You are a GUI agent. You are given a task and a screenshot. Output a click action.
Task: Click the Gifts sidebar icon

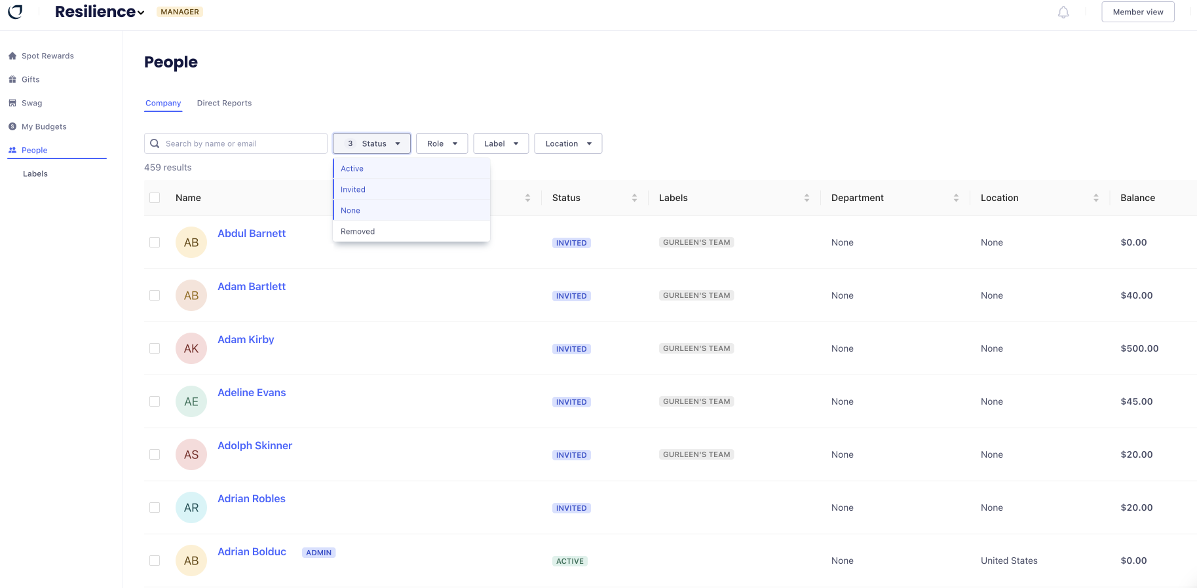[x=12, y=79]
